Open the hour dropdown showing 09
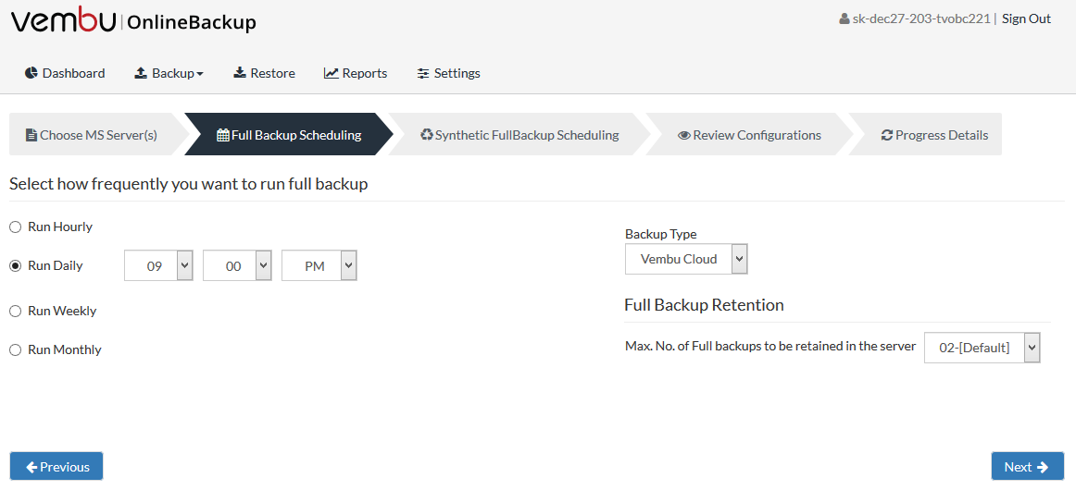This screenshot has height=490, width=1076. [158, 266]
